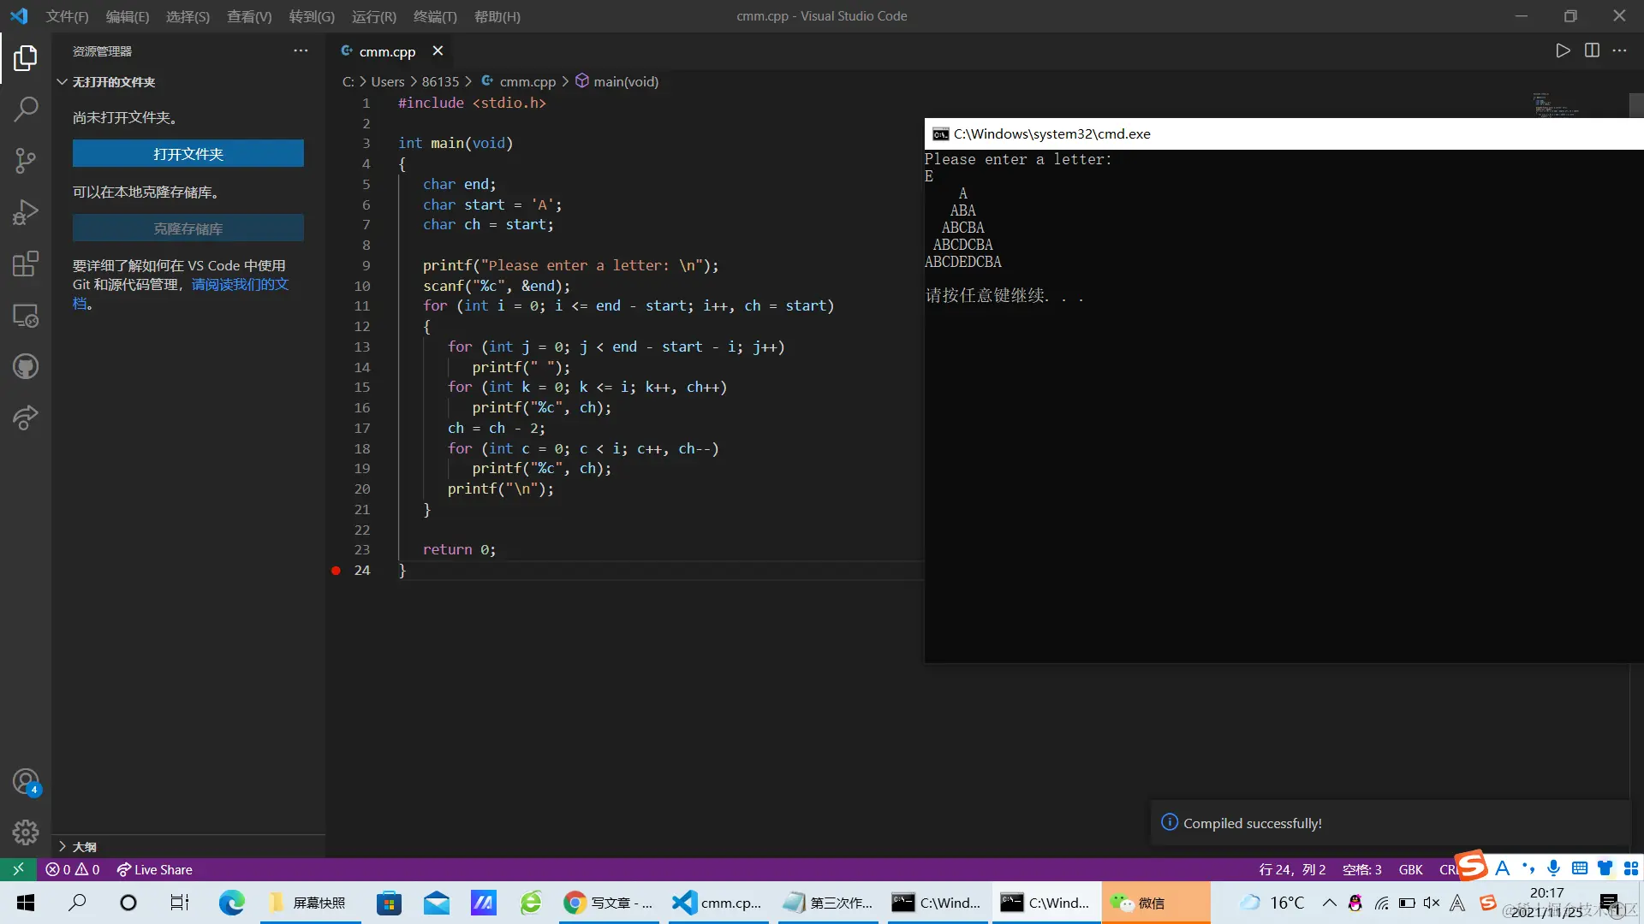The height and width of the screenshot is (924, 1644).
Task: Open the 终端(T) menu
Action: pyautogui.click(x=435, y=16)
